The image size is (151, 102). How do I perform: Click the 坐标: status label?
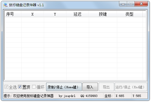click(109, 96)
